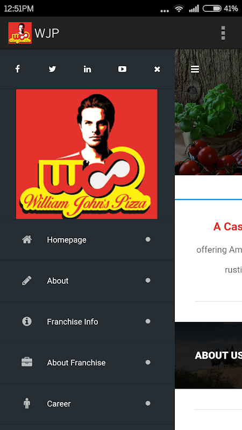Tap the person icon beside Career
The image size is (242, 430).
tap(27, 404)
